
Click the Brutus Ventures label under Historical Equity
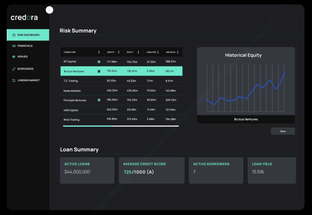pos(246,119)
